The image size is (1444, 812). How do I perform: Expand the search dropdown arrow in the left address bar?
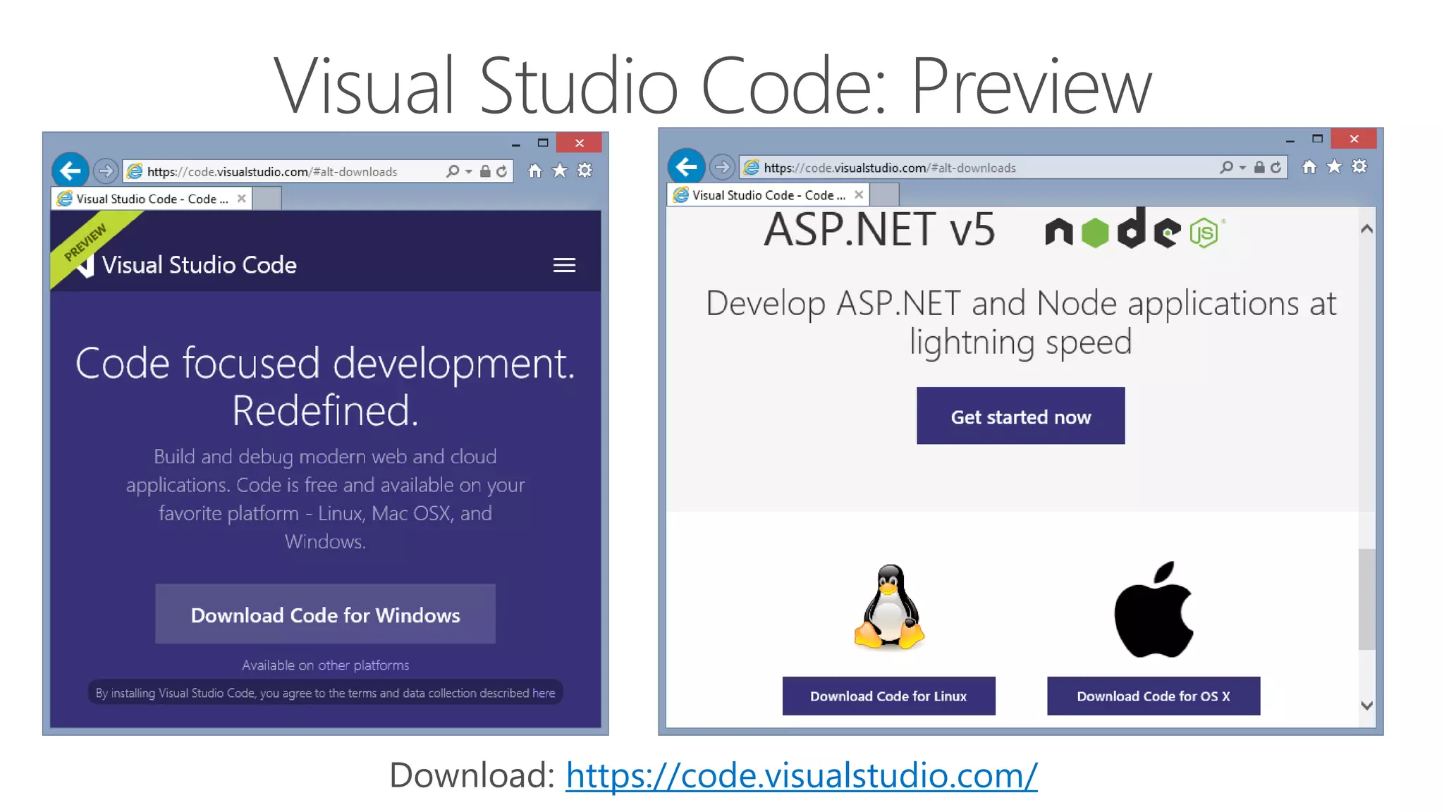469,171
